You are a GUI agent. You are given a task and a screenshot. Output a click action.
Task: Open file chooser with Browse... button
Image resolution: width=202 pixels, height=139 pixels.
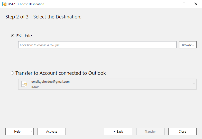[188, 45]
